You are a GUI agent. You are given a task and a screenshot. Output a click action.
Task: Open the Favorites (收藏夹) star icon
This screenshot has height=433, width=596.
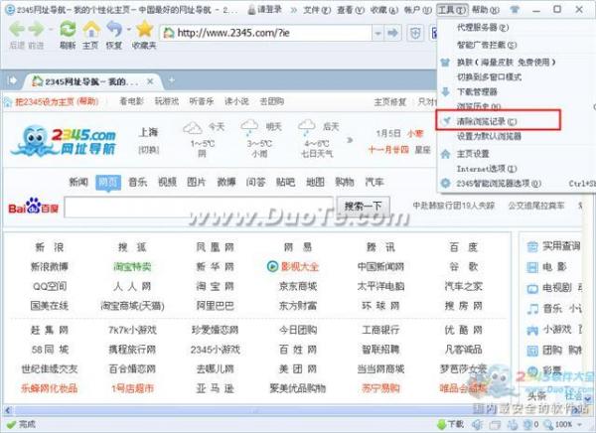143,30
